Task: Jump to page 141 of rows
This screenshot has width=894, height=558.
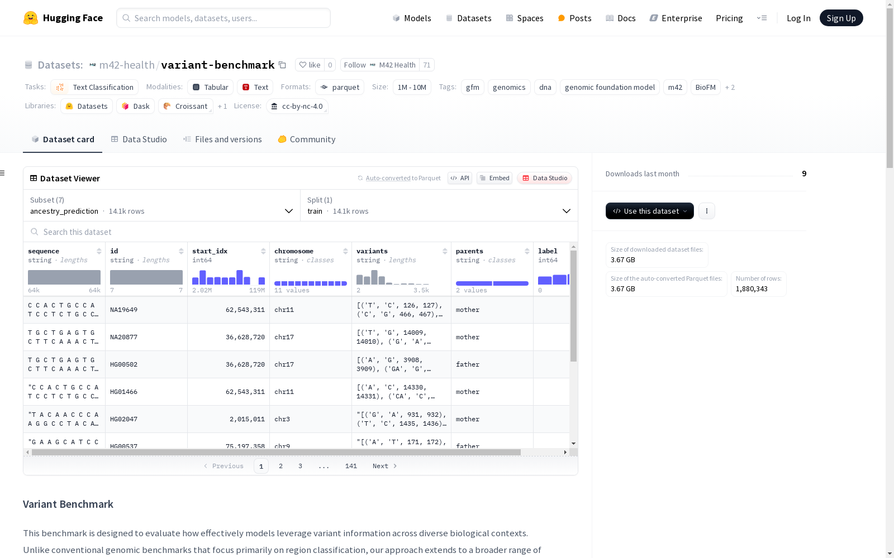Action: [351, 466]
